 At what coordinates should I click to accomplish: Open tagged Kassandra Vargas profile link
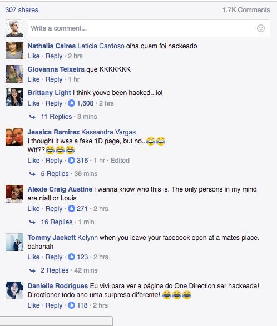pyautogui.click(x=108, y=132)
